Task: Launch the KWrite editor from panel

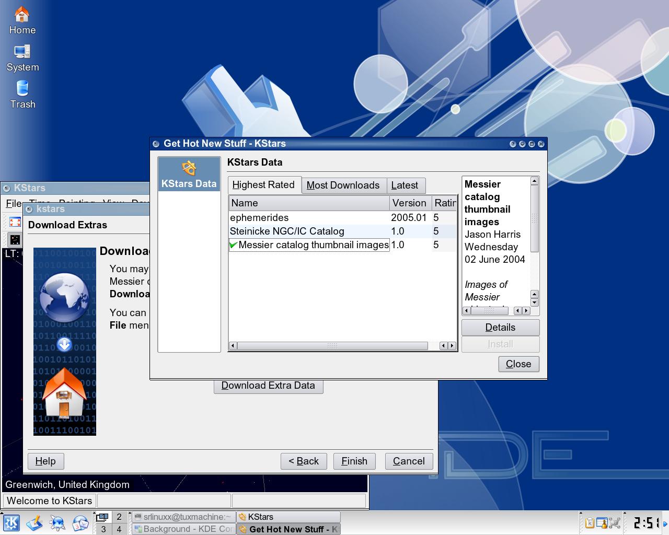Action: coord(34,523)
